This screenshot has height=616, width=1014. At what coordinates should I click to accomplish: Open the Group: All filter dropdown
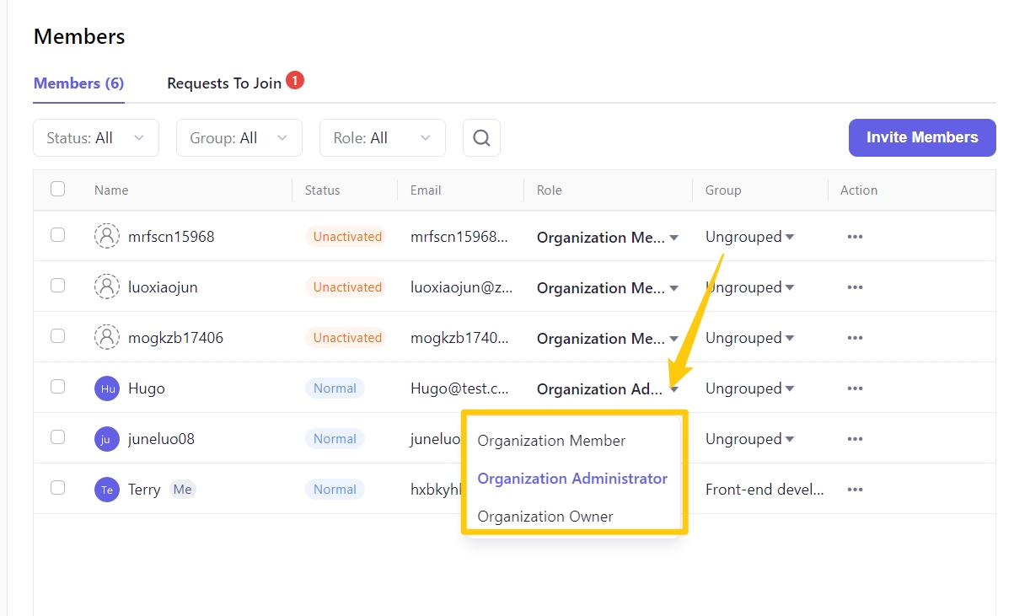[239, 138]
